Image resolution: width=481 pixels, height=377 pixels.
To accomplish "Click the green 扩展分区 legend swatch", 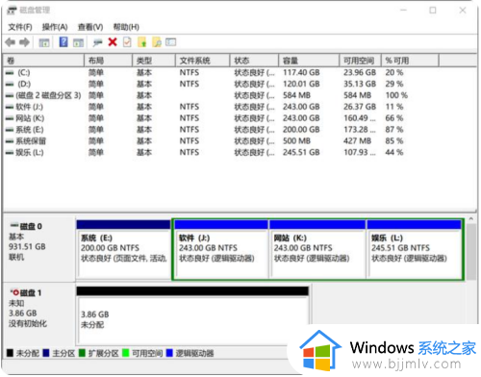I will [82, 353].
